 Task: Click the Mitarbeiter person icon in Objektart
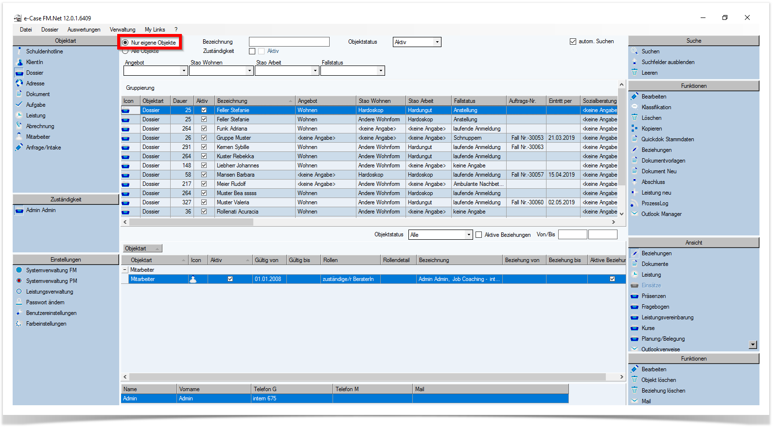coord(19,136)
